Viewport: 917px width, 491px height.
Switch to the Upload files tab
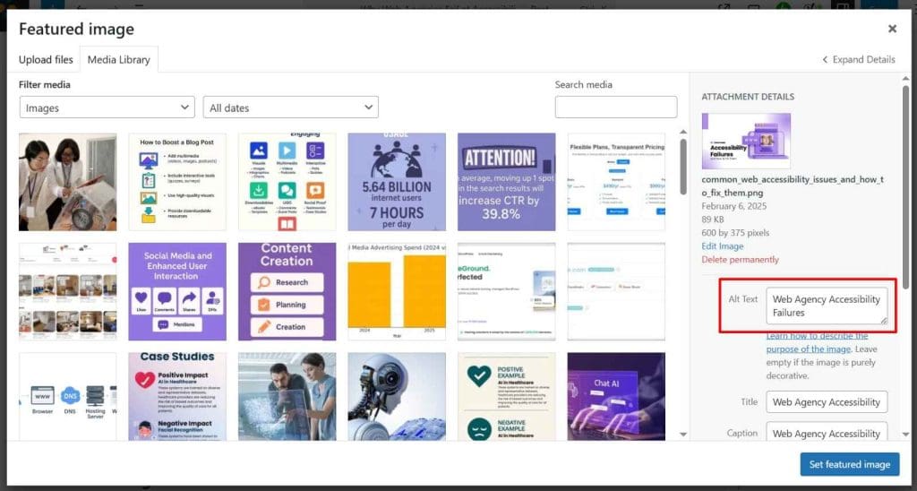coord(46,60)
